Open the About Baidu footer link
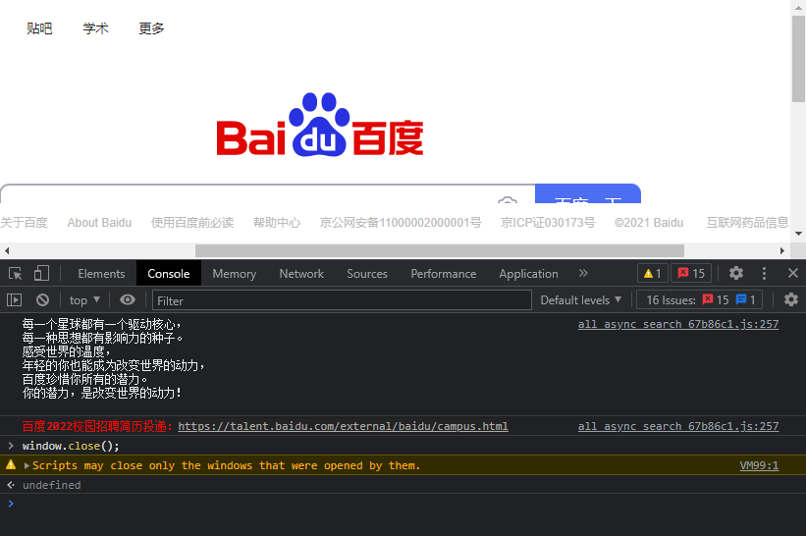The image size is (806, 536). click(99, 223)
